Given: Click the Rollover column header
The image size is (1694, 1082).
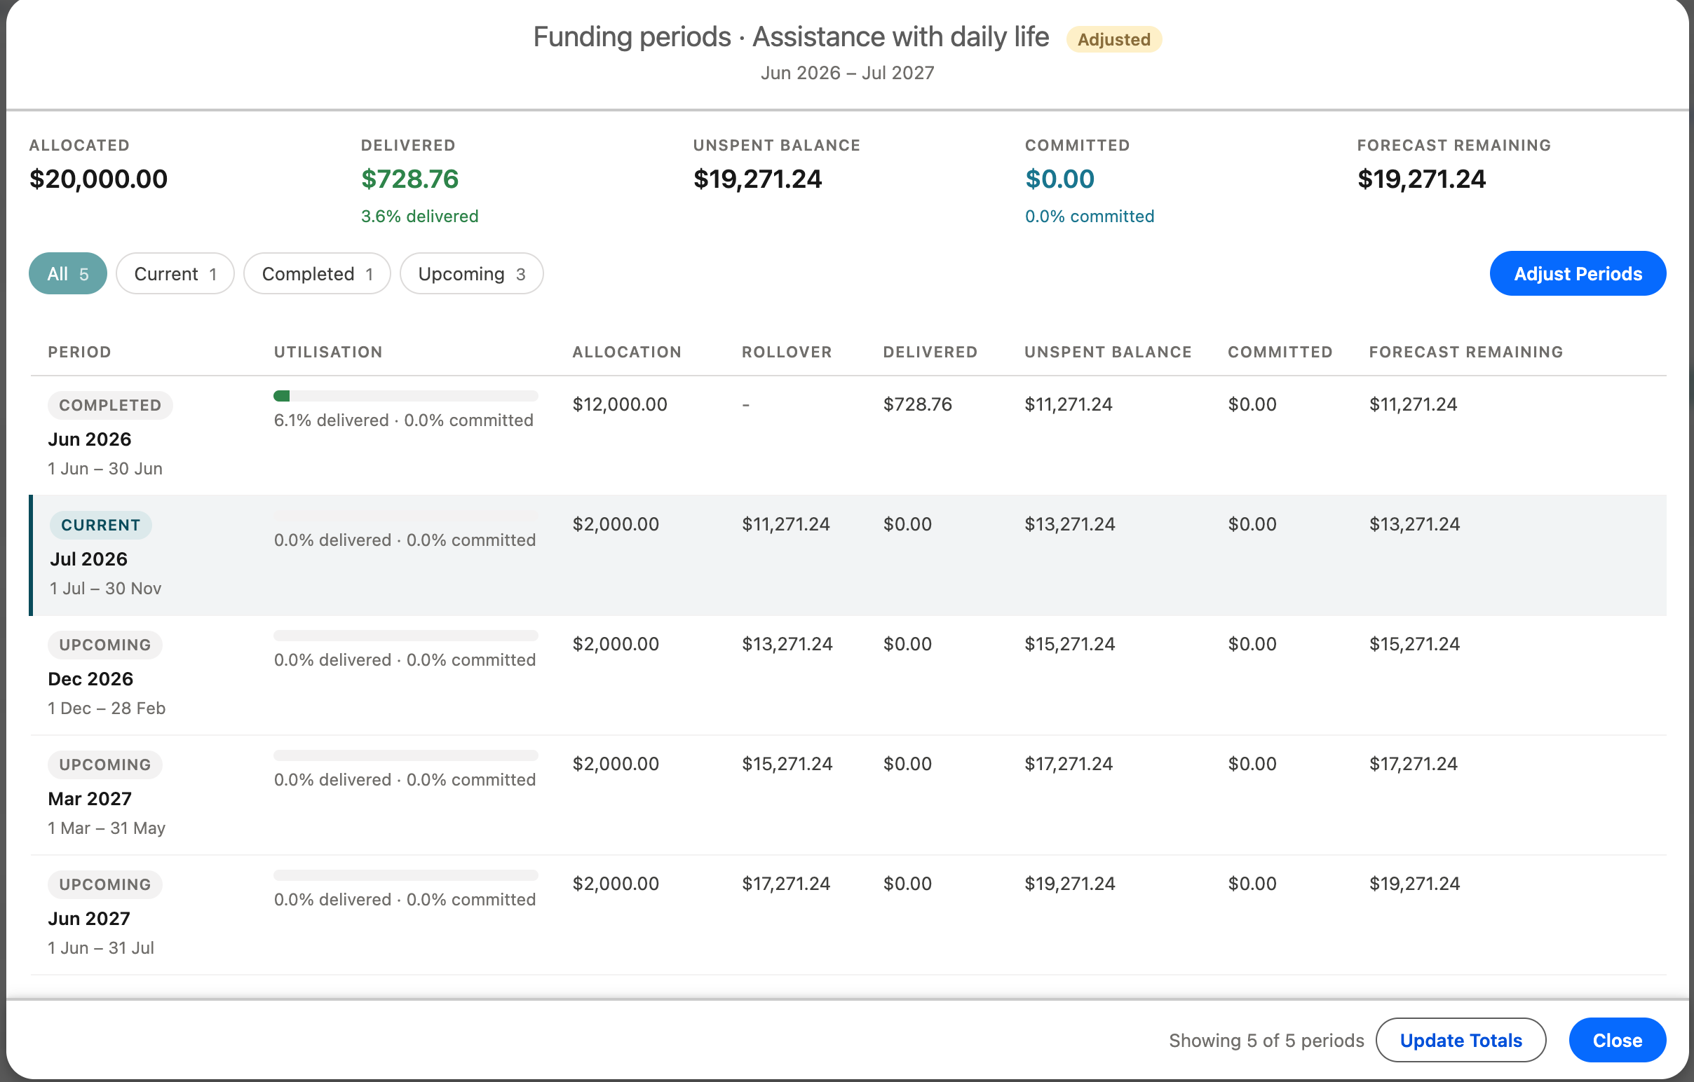Looking at the screenshot, I should click(x=787, y=352).
